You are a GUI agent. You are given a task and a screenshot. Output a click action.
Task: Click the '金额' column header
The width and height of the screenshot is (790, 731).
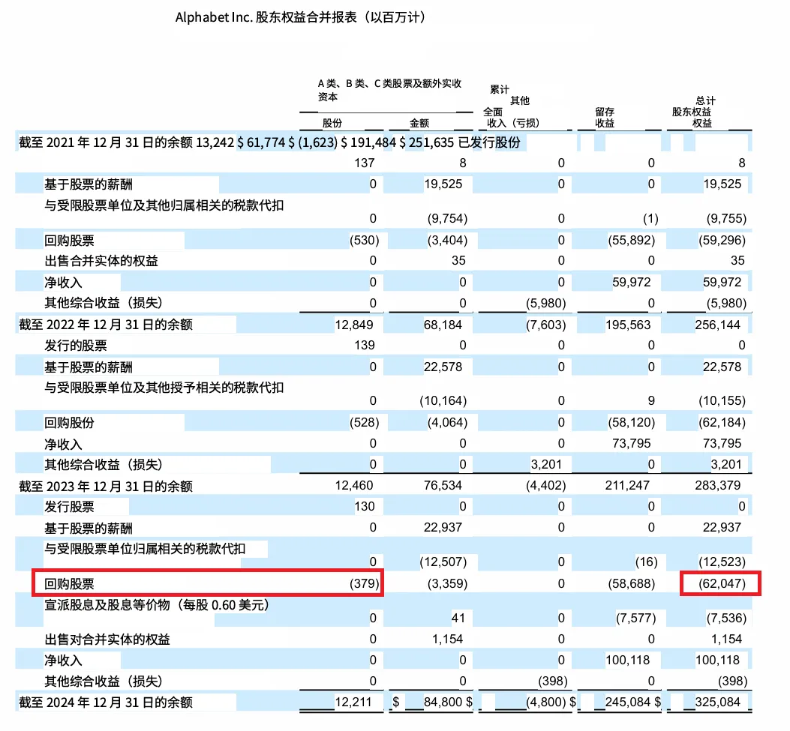pos(419,124)
